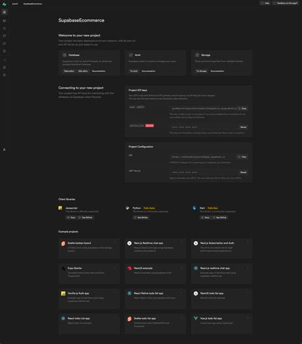Reveal the JWT Secret value
This screenshot has width=302, height=344.
243,172
